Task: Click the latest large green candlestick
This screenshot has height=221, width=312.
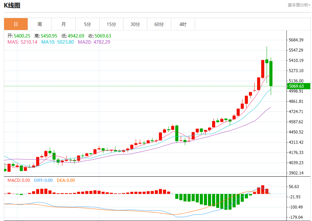Action: 271,73
